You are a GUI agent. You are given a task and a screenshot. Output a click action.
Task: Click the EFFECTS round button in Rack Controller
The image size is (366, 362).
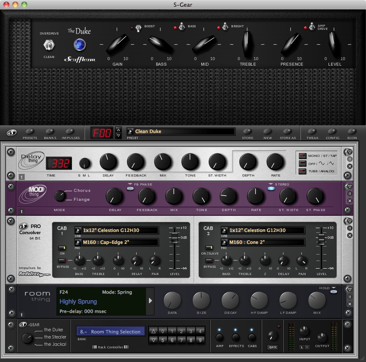point(236,337)
